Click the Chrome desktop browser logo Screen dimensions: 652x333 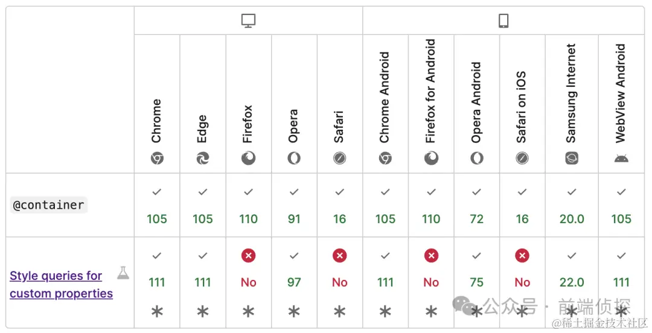click(157, 158)
